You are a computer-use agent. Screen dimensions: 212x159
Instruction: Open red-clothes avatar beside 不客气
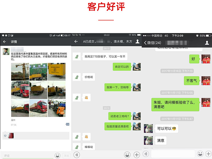206,81
